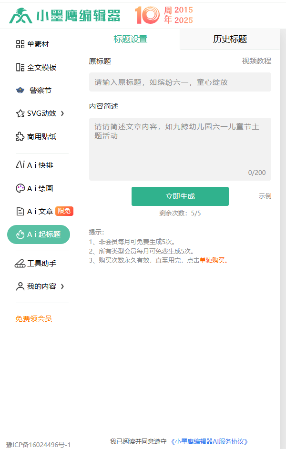Screen dimensions: 286x449
Task: Click the 小墨鹰编辑器 logo
Action: pos(67,15)
